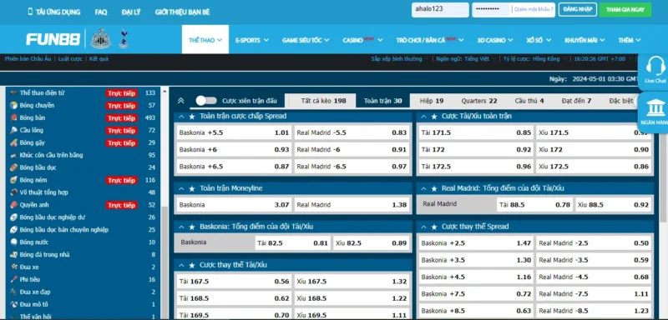Open the Tỷ lệ cược Hồng Kông dropdown

pos(534,59)
